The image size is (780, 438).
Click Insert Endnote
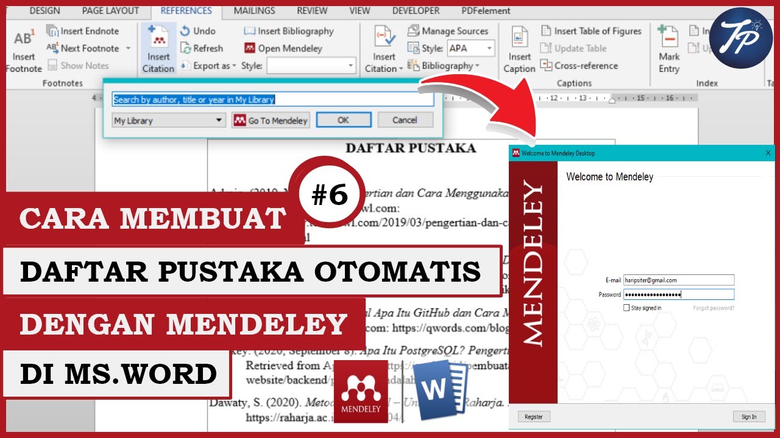tap(83, 31)
